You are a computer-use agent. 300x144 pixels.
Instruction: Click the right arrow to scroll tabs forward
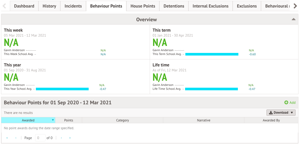pos(295,6)
